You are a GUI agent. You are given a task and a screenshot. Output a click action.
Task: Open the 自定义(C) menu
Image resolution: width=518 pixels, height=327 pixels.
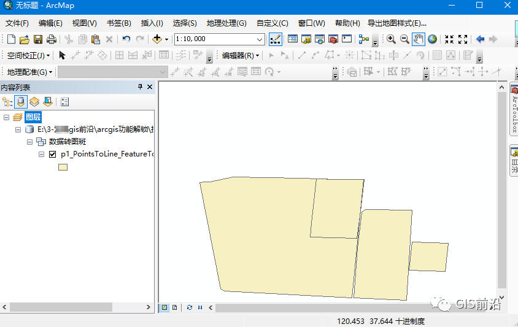273,23
